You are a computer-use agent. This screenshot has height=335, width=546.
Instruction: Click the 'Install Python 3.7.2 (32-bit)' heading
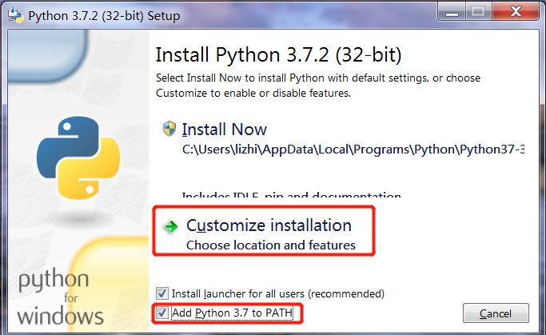coord(278,55)
